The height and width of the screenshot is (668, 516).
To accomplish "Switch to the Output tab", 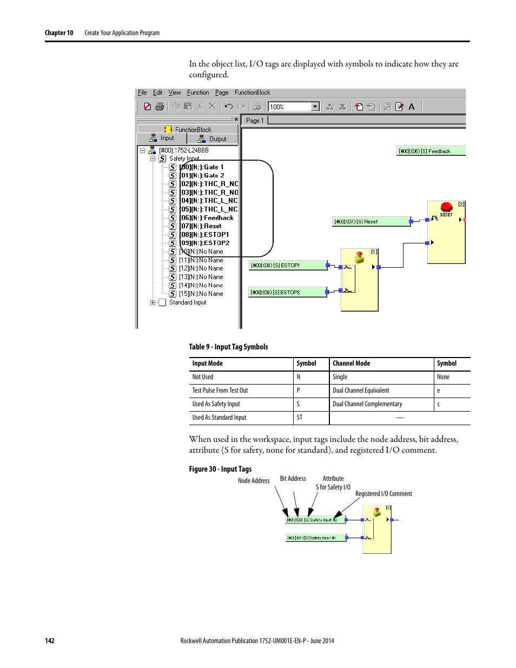I will [213, 139].
